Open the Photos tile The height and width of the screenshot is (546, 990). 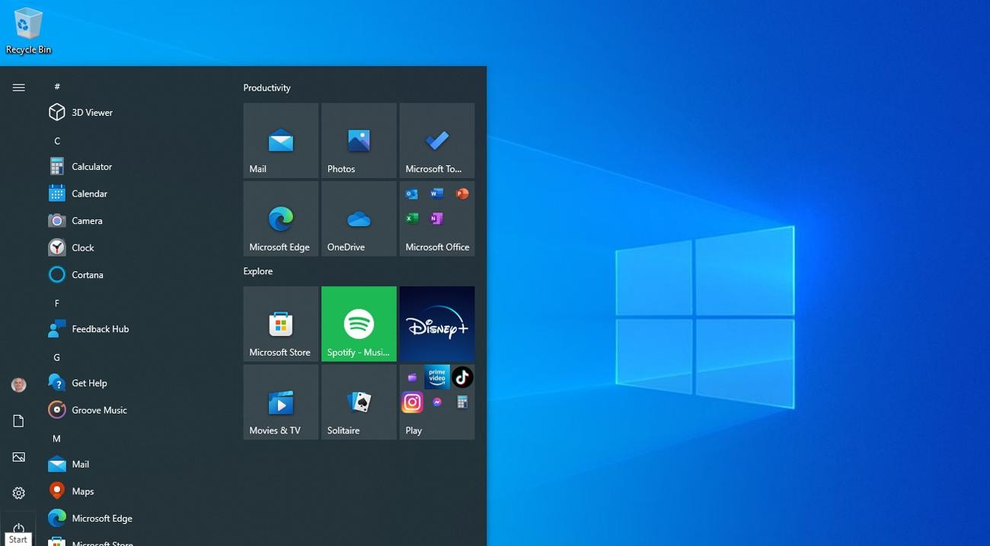point(359,141)
